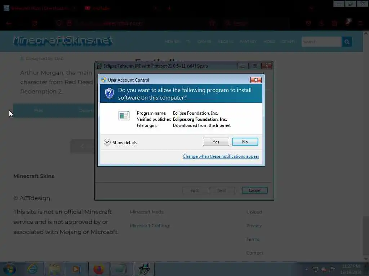Open the OTHER category in site navigation
The width and height of the screenshot is (369, 276).
(x=288, y=42)
